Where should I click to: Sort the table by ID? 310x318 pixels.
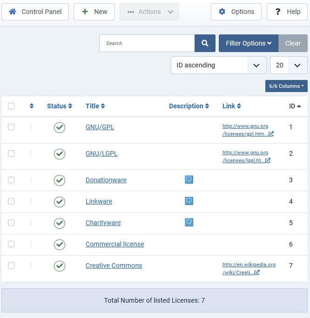point(295,106)
